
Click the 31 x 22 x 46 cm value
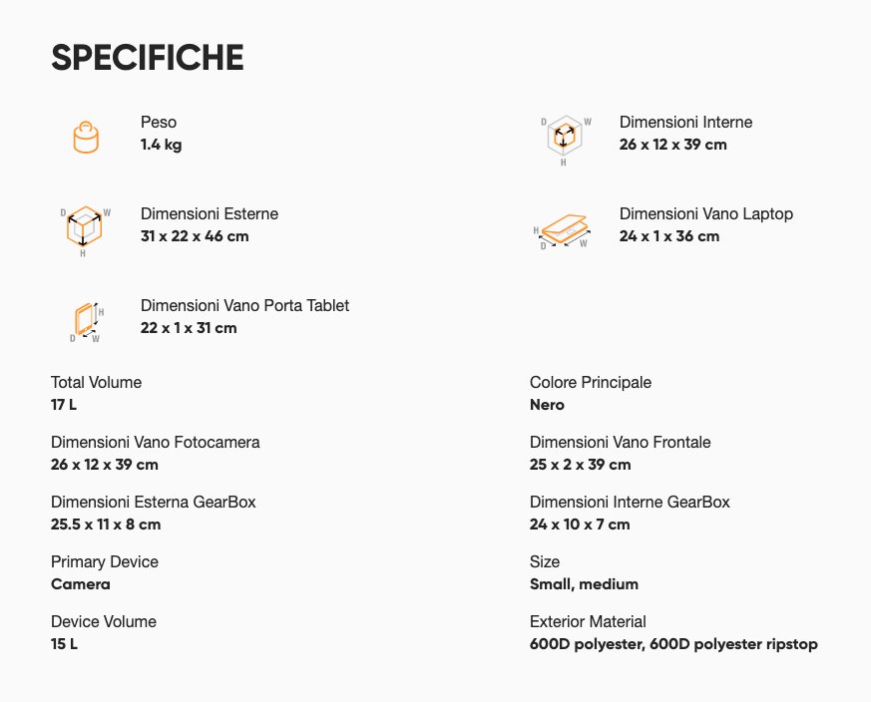click(195, 236)
